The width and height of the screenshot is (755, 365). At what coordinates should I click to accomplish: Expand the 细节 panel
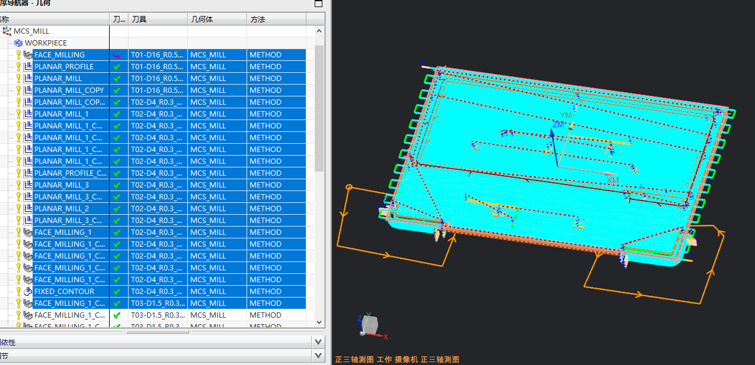[319, 356]
